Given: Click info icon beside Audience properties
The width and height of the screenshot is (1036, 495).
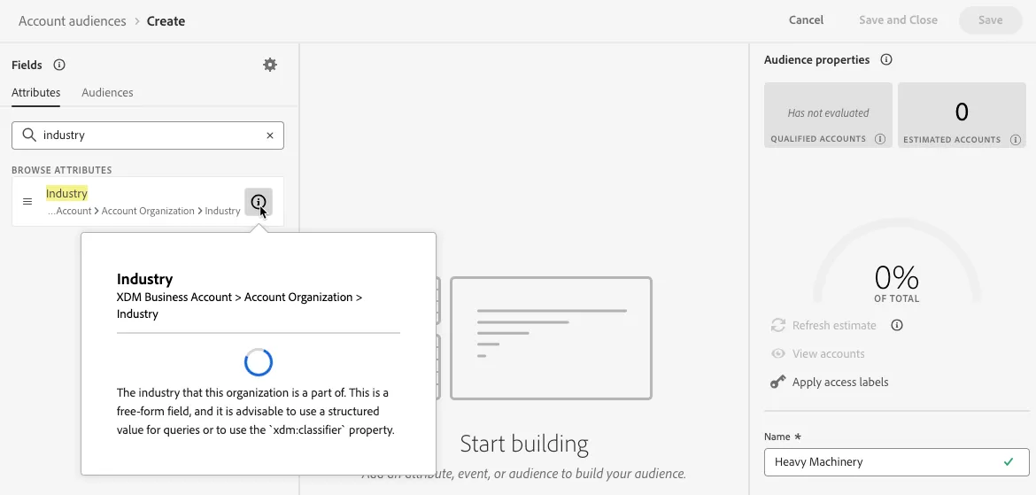Looking at the screenshot, I should [886, 59].
